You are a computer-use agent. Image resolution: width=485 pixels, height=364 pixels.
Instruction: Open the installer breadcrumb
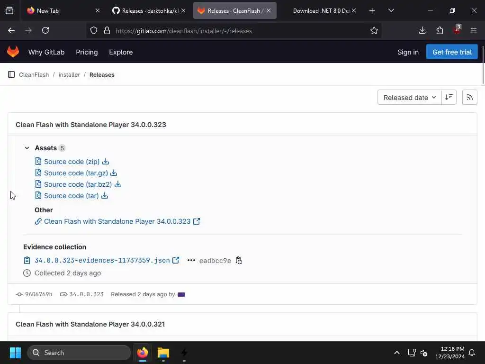click(x=69, y=74)
